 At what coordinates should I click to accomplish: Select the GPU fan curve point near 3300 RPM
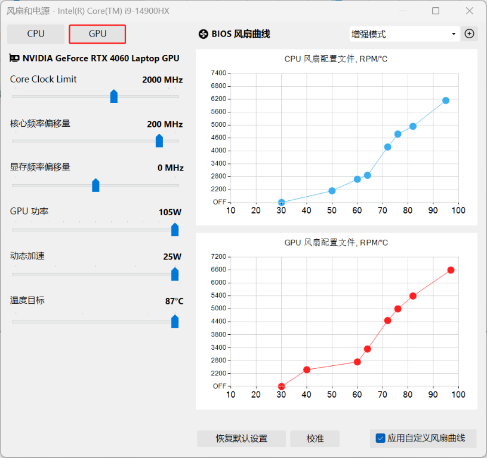[x=368, y=349]
